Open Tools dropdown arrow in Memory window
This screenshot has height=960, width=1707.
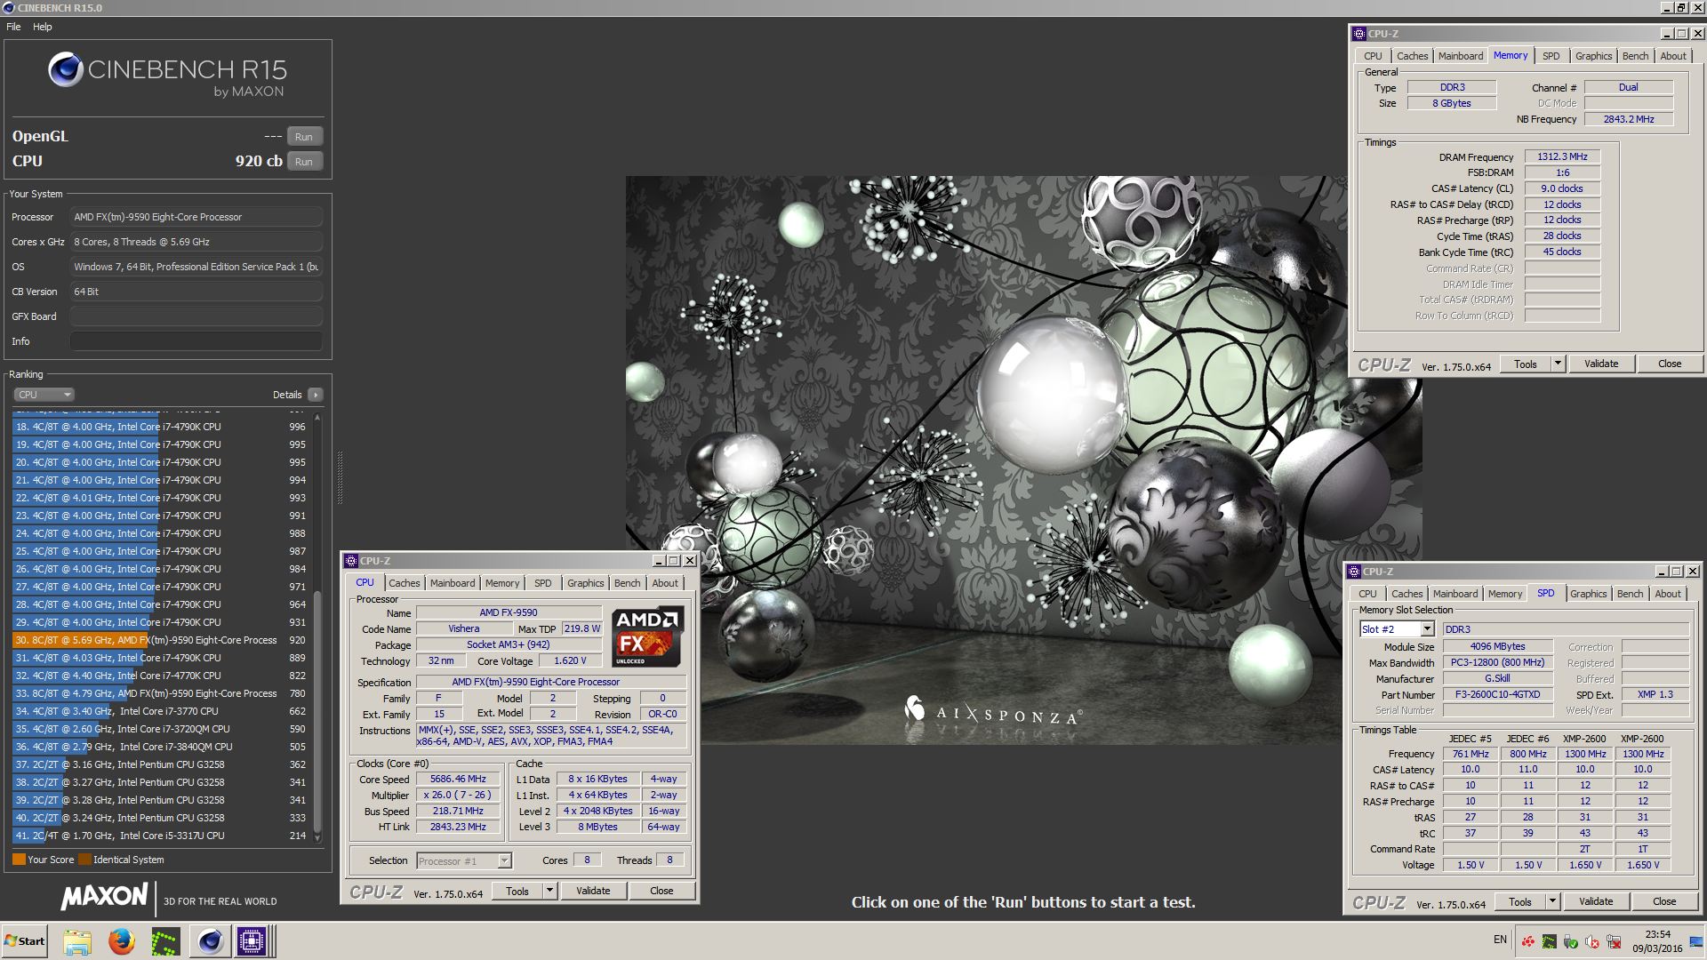pyautogui.click(x=1558, y=364)
